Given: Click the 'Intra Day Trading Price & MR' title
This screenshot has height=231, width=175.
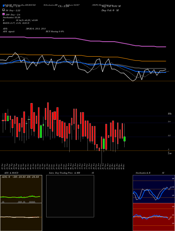Looking at the screenshot, I should (64, 173).
